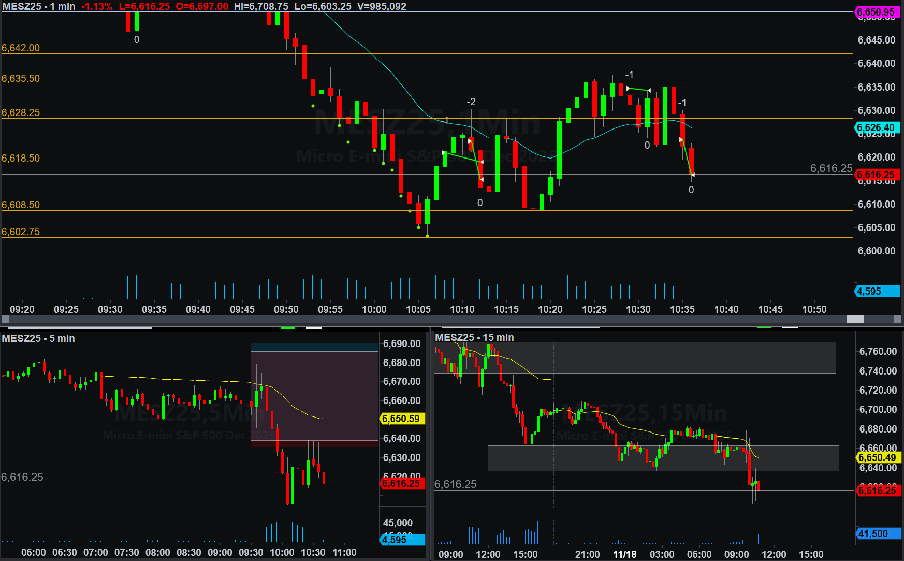Select the 6,642.00 horizontal level label
904x561 pixels.
21,48
